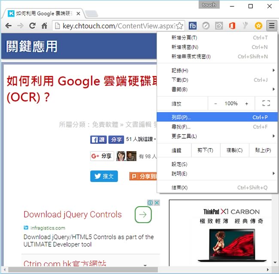Open 新增無痕式視窗(I) incognito window
The image size is (279, 274).
tap(217, 57)
